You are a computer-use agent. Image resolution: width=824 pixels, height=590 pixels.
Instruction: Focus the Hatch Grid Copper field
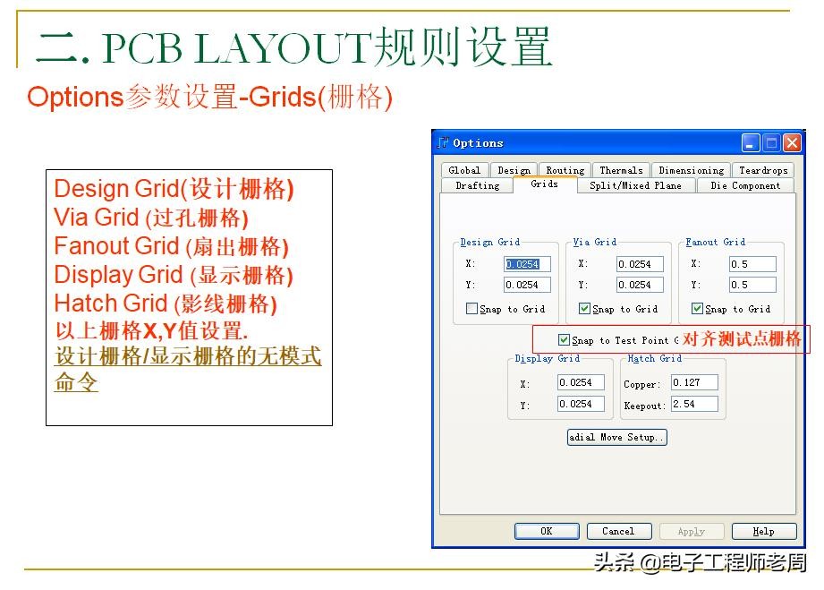[694, 382]
